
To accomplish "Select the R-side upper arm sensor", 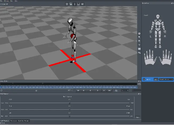I will [x=163, y=24].
